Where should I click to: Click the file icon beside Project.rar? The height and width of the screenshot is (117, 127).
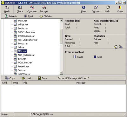click(x=15, y=67)
